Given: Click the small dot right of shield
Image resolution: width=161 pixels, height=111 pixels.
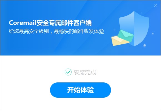Looking at the screenshot, I should [153, 34].
